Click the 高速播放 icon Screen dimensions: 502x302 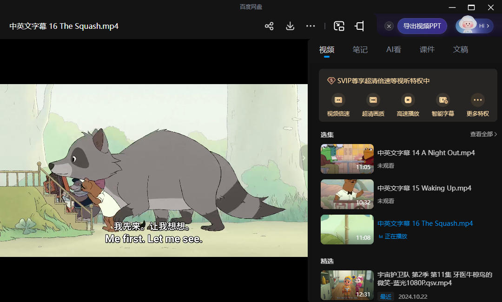(x=408, y=100)
